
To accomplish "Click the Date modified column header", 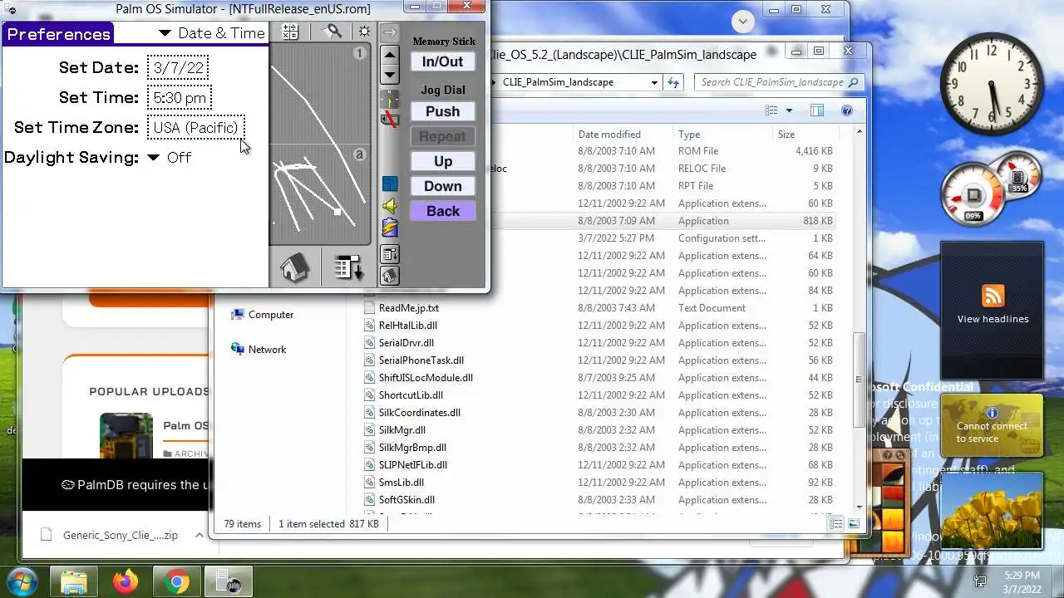I will tap(623, 135).
